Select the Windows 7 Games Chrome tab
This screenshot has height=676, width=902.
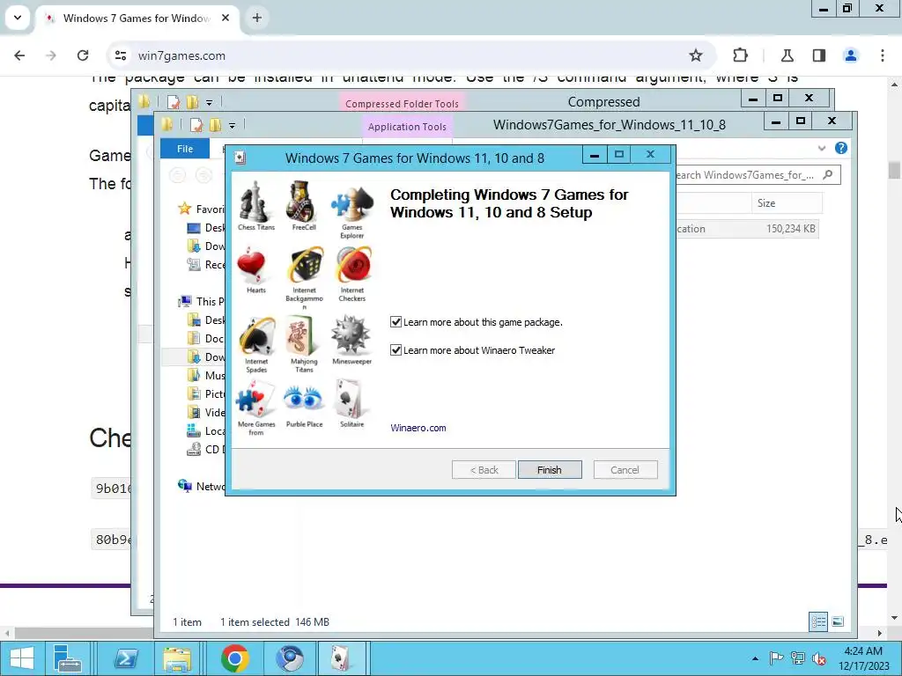[x=137, y=18]
